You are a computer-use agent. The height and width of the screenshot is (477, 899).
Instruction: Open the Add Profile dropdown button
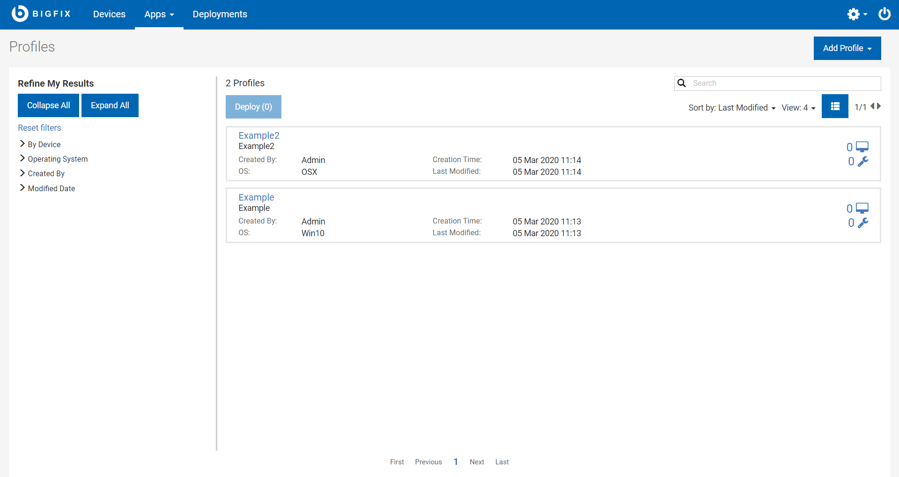pos(847,48)
